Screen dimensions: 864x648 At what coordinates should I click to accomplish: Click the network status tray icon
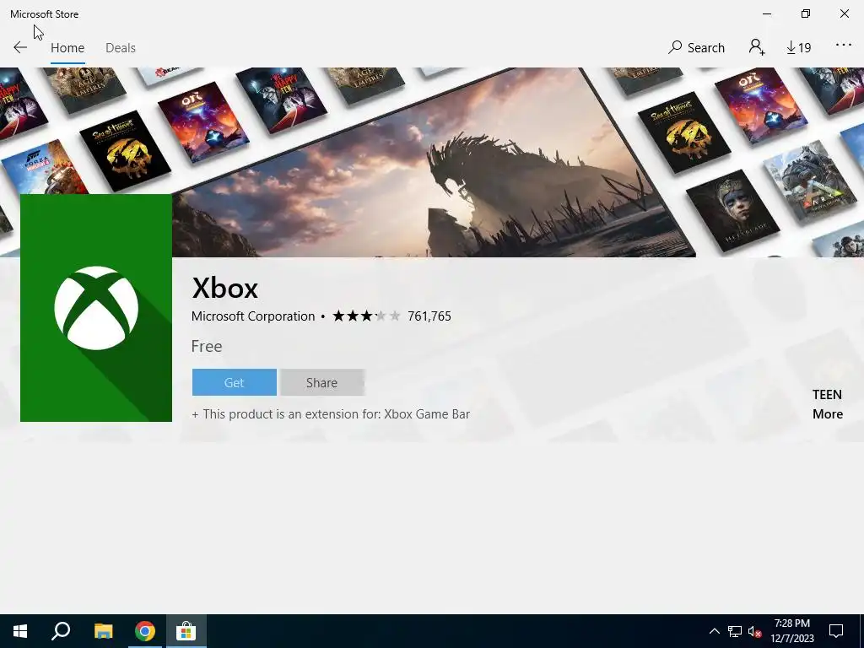[735, 631]
